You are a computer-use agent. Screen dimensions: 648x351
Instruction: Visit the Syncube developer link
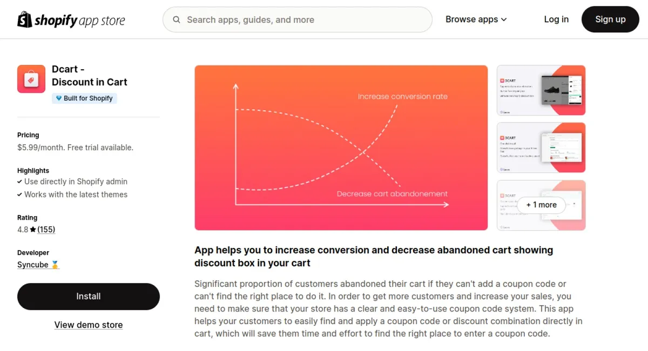(x=33, y=265)
